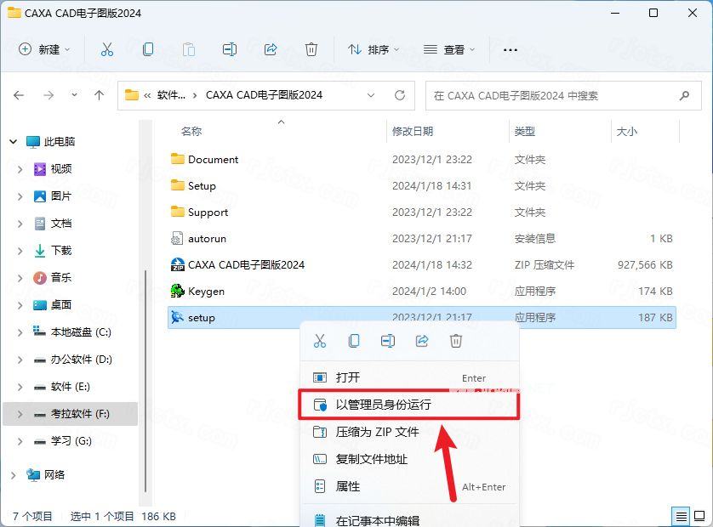The height and width of the screenshot is (527, 713).
Task: Switch to large icons view in status bar
Action: click(699, 516)
